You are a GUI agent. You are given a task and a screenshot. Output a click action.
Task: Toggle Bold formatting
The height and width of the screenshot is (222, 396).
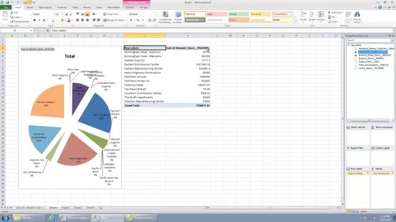pyautogui.click(x=35, y=20)
